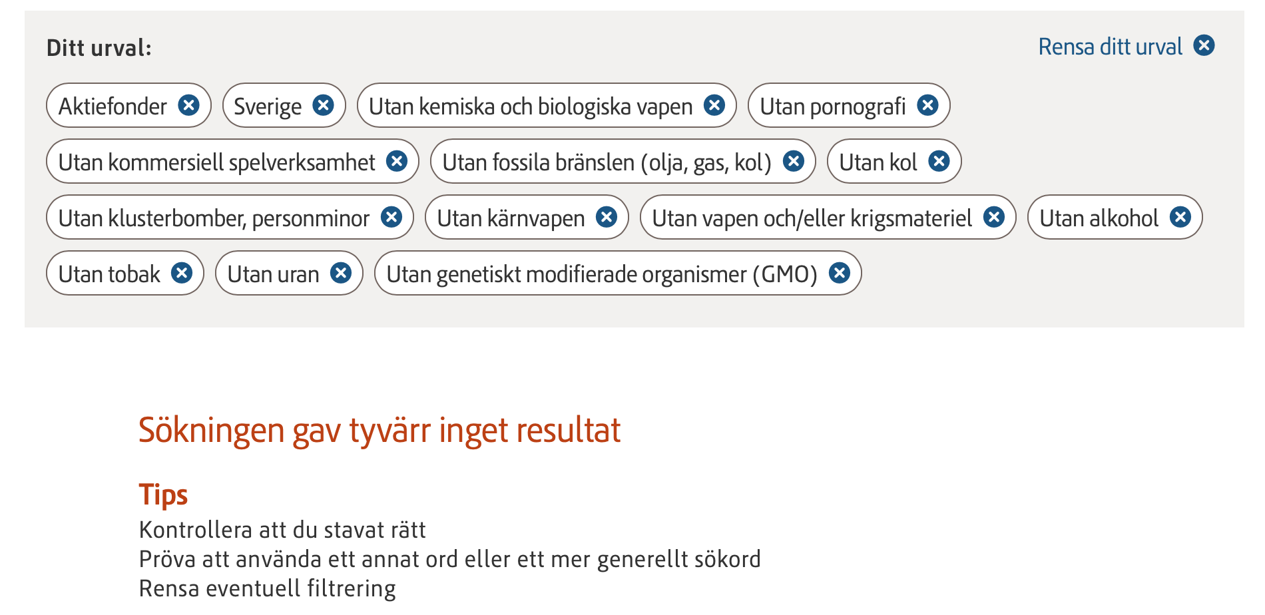Click the Sverige filter chip label

tap(268, 106)
